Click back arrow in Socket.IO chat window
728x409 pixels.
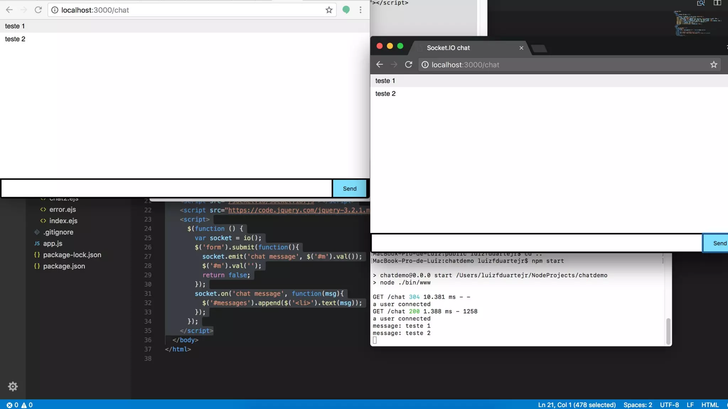[380, 65]
